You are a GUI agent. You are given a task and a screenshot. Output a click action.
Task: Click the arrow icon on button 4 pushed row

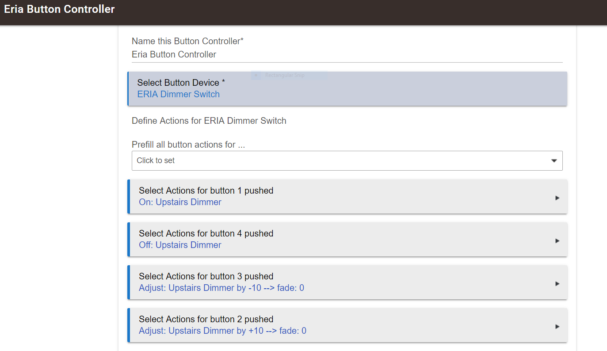click(x=557, y=241)
